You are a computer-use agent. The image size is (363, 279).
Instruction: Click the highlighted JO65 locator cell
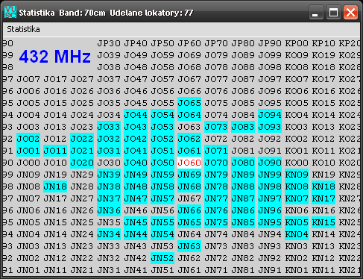click(x=189, y=103)
